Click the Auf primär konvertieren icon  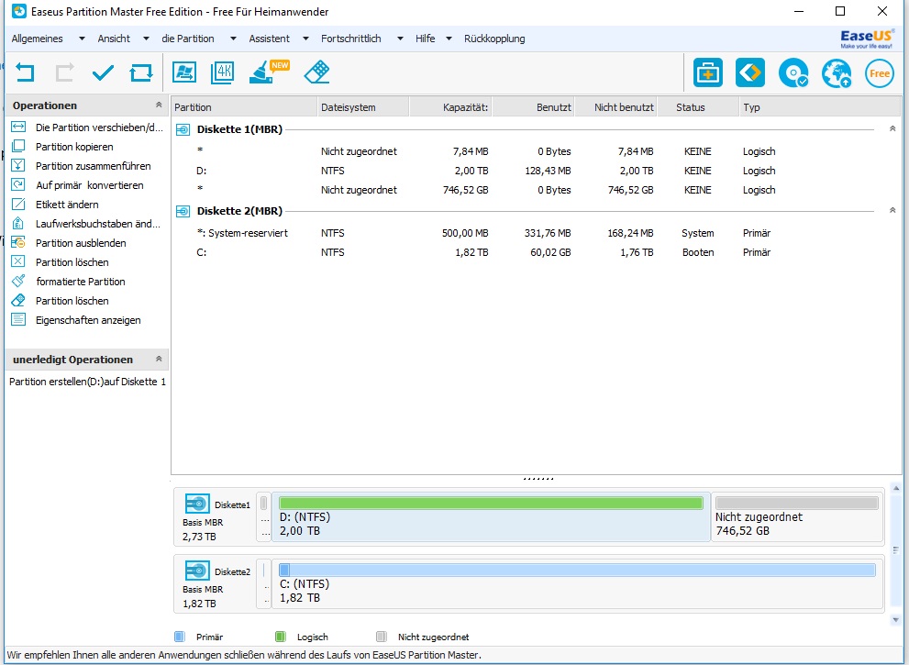(18, 184)
